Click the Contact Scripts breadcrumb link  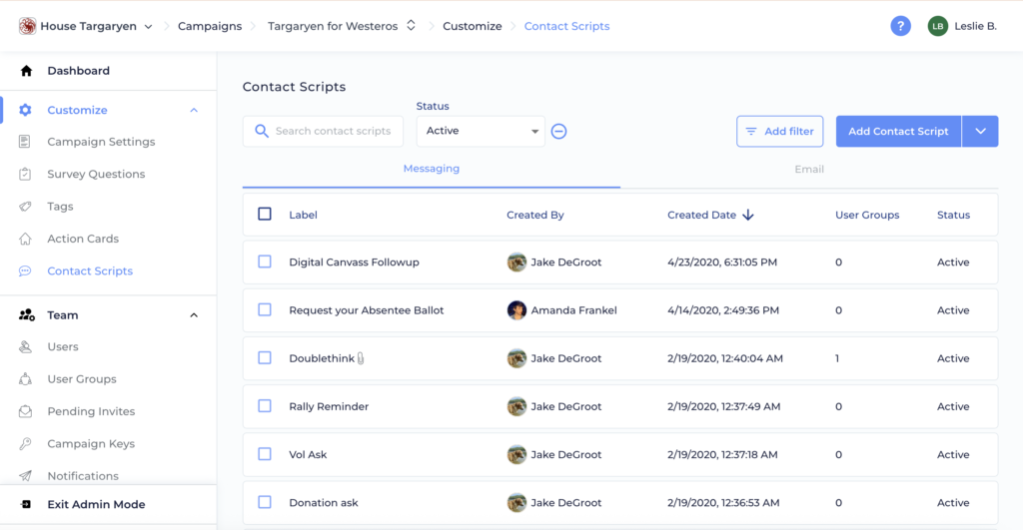click(566, 26)
